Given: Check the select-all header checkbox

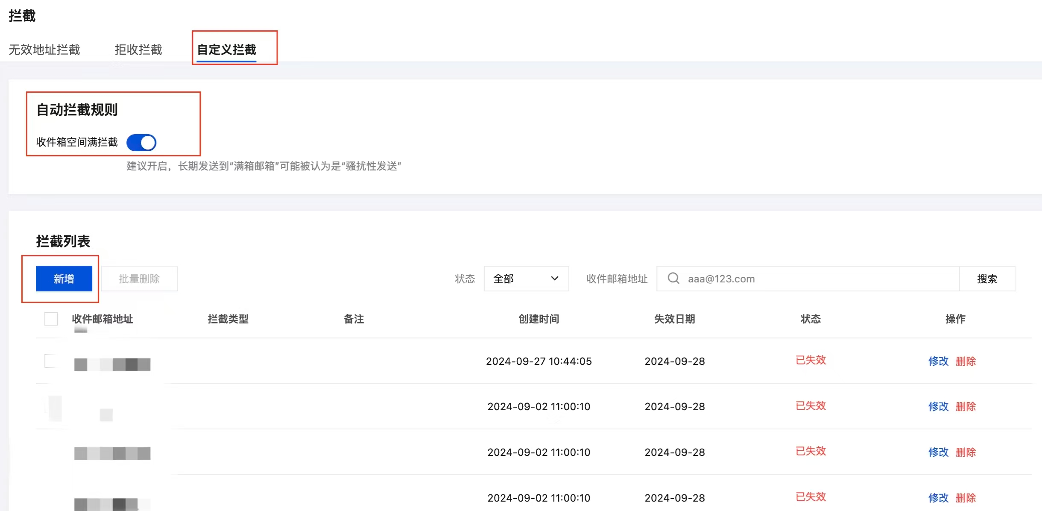Looking at the screenshot, I should (51, 319).
